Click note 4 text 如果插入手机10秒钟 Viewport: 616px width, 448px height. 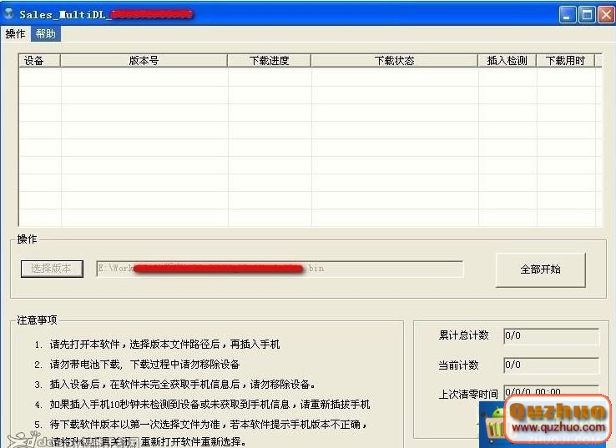[x=94, y=405]
